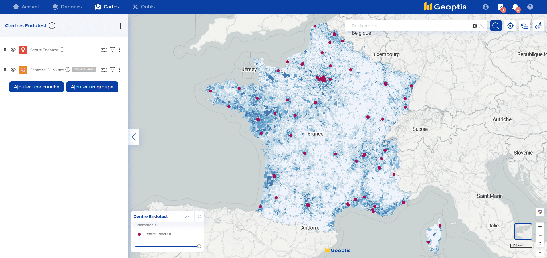This screenshot has width=547, height=258.
Task: Click Ajouter un groupe button
Action: tap(92, 87)
